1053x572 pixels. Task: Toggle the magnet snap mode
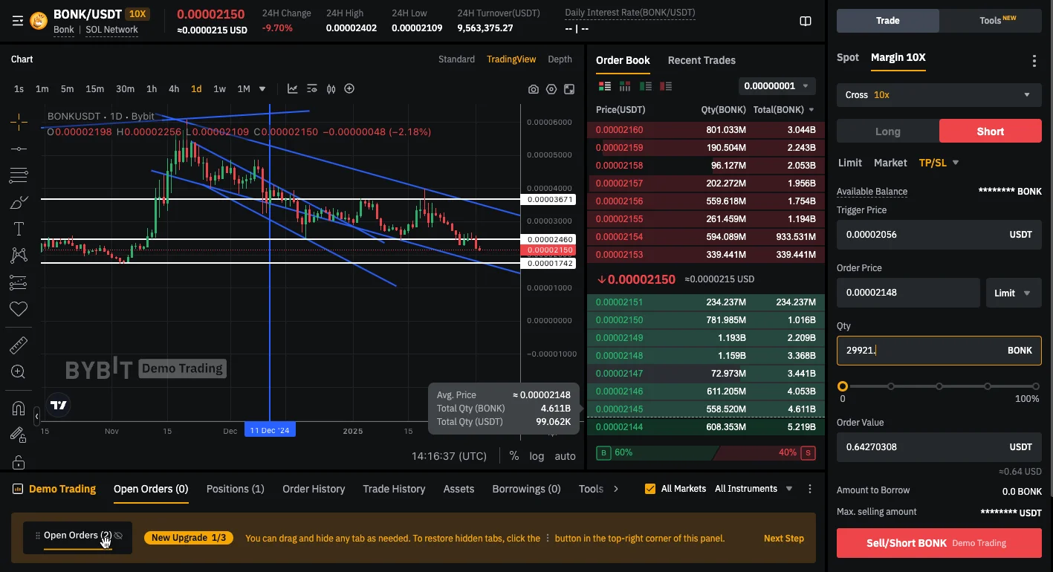(19, 408)
